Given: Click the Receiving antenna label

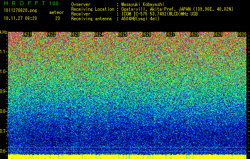Looking at the screenshot, I should [91, 19].
